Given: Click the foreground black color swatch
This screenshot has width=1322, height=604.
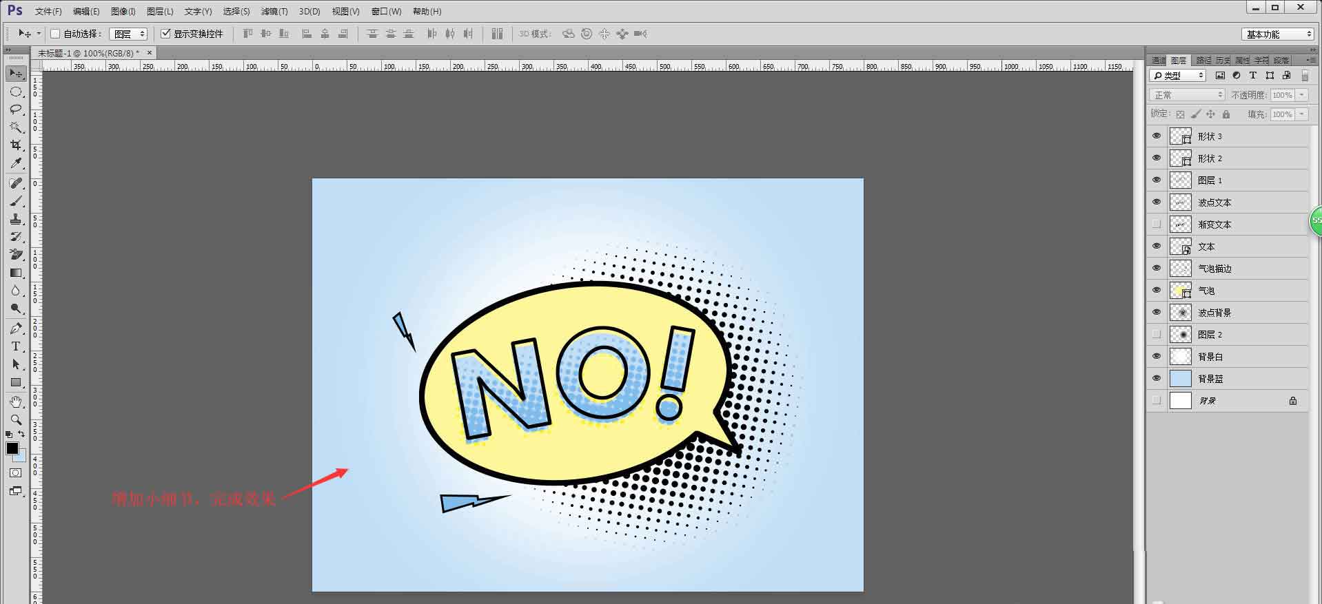Looking at the screenshot, I should point(12,448).
